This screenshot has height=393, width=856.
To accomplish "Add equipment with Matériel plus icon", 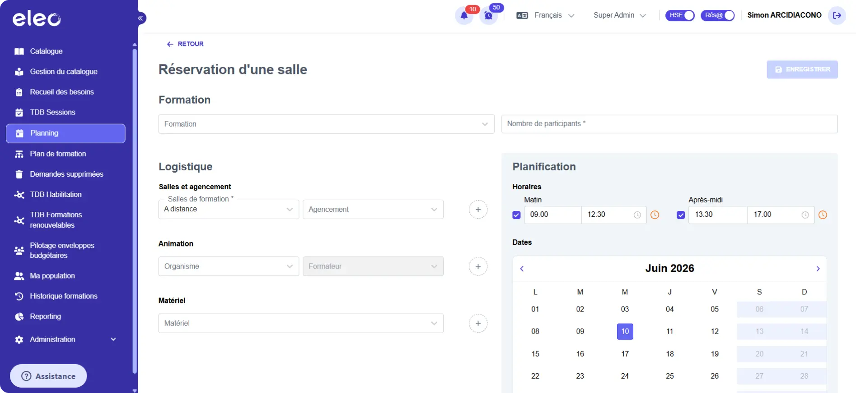I will point(478,323).
